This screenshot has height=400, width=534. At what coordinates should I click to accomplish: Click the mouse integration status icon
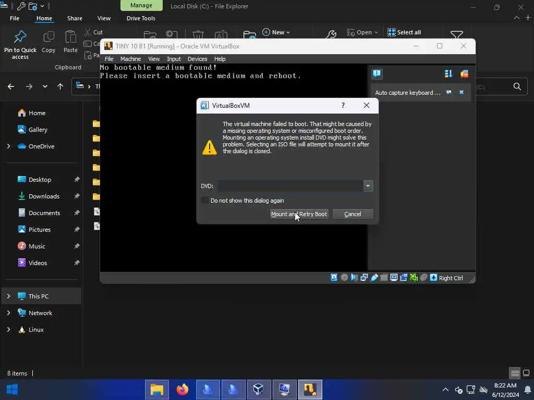[x=423, y=278]
